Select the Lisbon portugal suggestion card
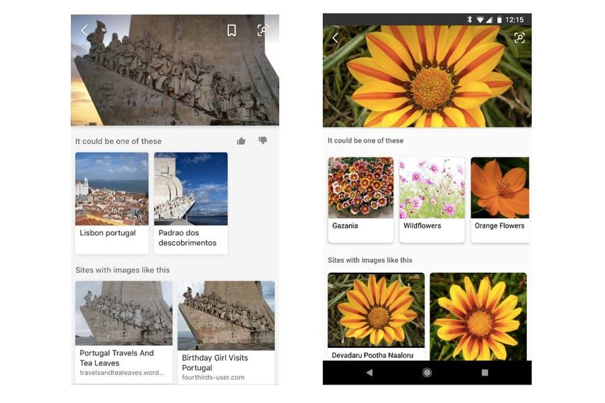The image size is (605, 403). click(x=111, y=202)
